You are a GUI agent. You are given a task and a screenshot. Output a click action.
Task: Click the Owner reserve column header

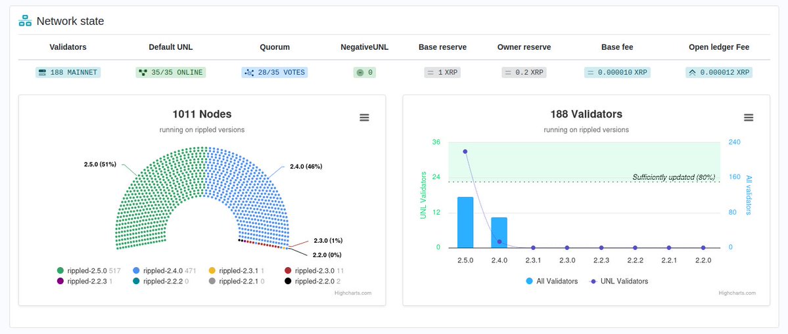click(524, 47)
